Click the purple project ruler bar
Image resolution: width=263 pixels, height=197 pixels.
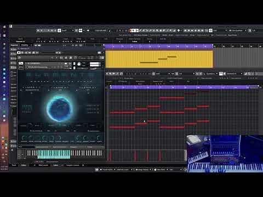(159, 47)
